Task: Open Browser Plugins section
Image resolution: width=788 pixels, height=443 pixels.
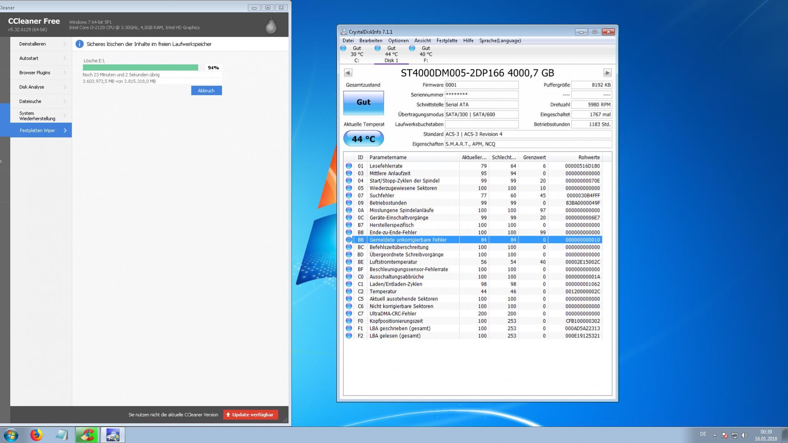Action: tap(41, 73)
